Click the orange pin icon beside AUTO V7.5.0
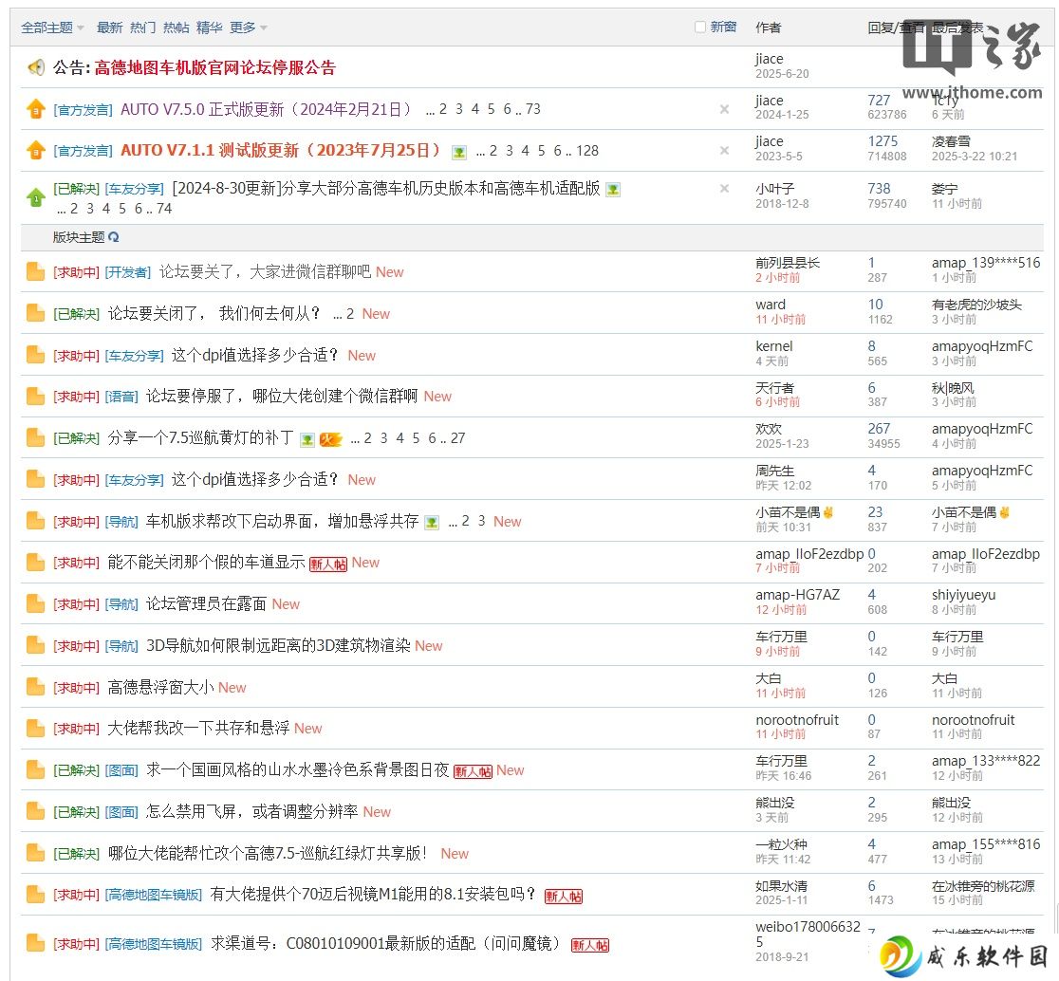1059x981 pixels. click(x=36, y=109)
